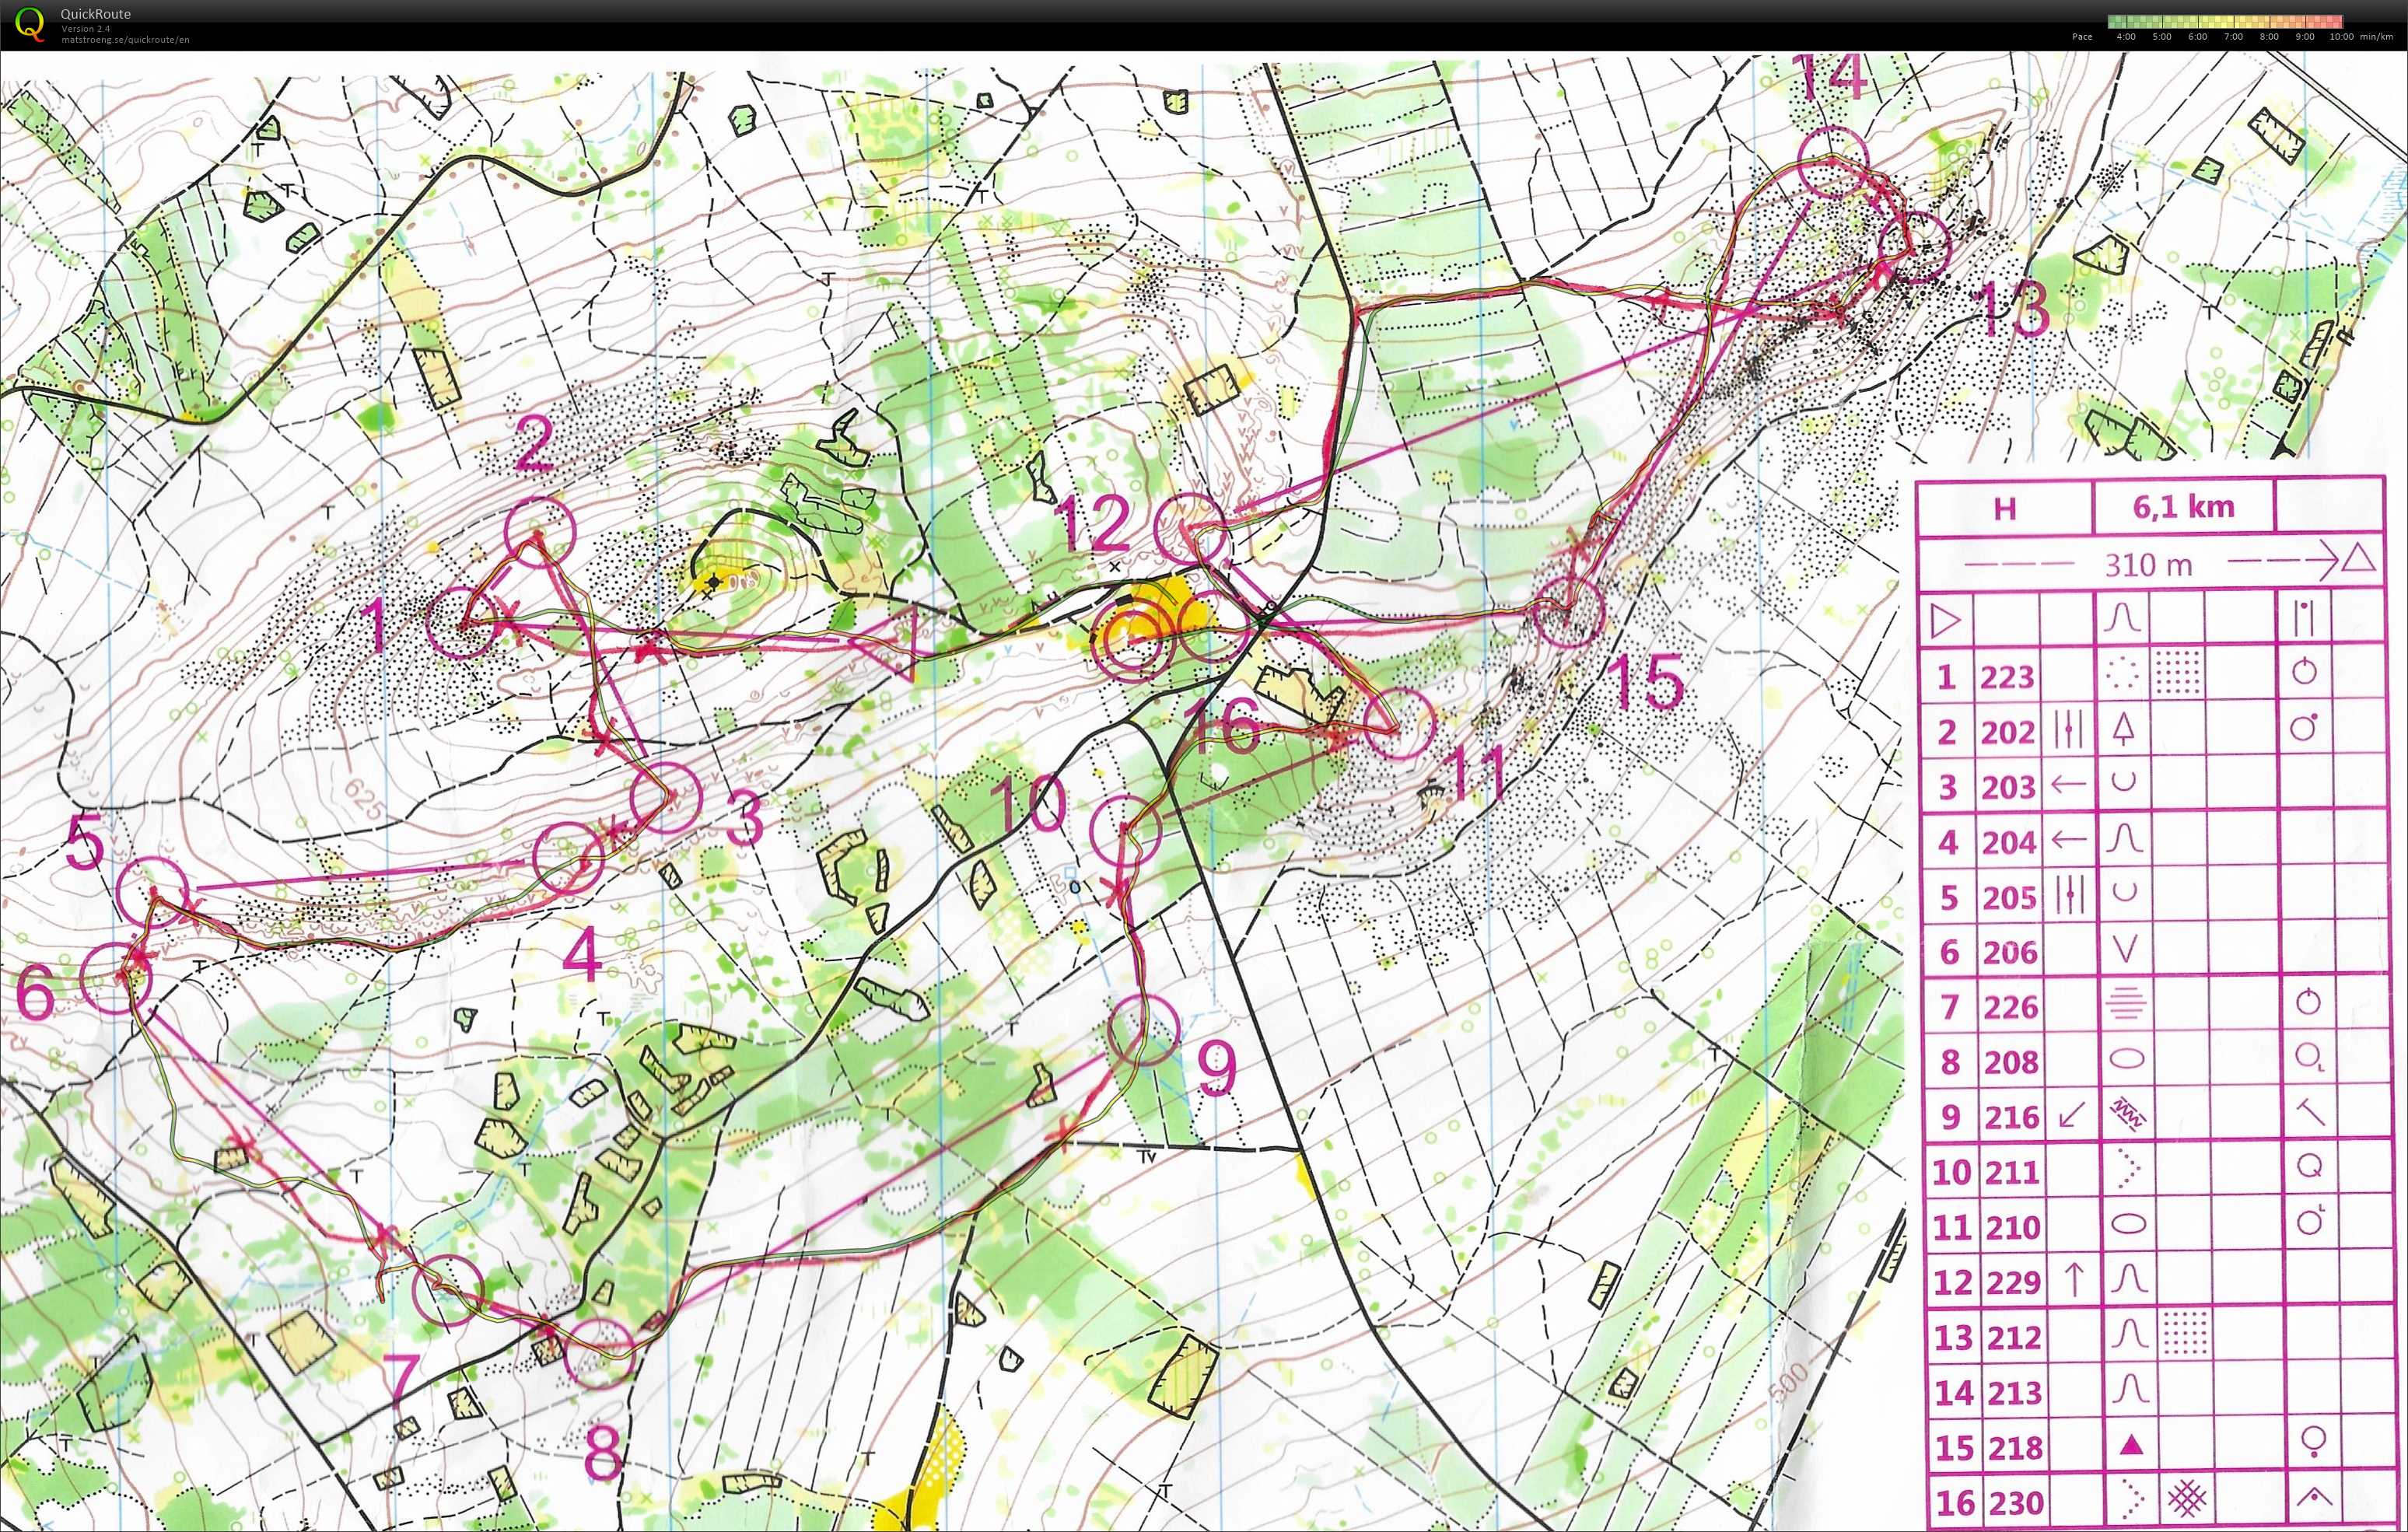
Task: Click the Pace label in header
Action: coord(2082,37)
